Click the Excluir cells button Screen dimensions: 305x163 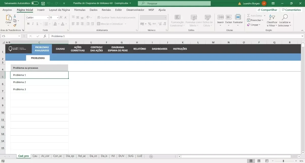(x=229, y=21)
